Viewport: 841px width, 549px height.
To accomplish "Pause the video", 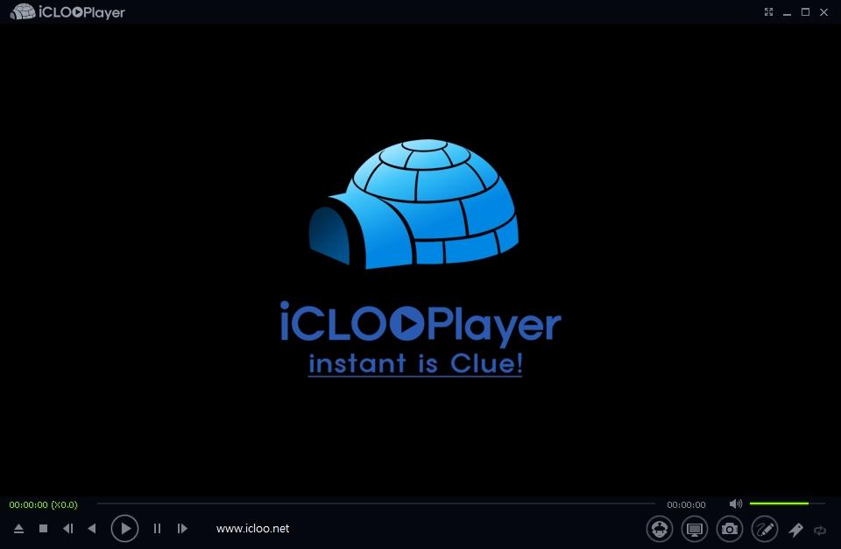I will (x=157, y=529).
